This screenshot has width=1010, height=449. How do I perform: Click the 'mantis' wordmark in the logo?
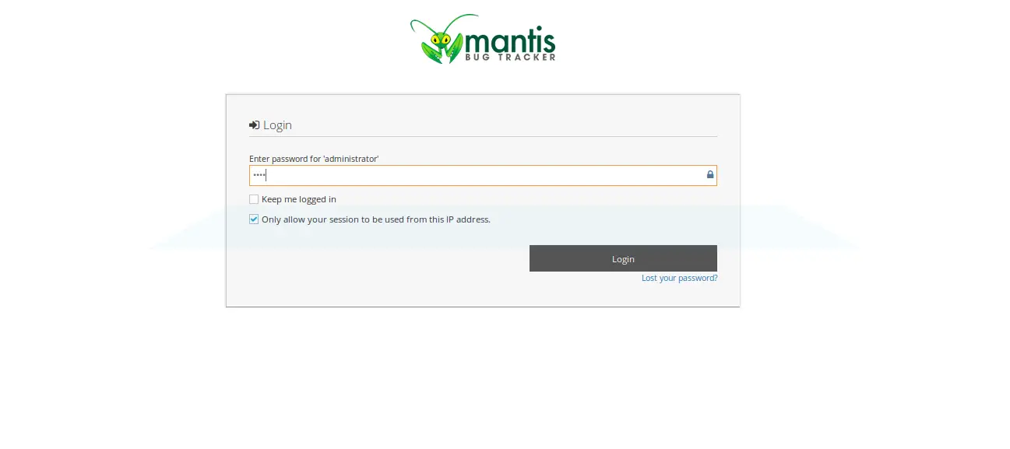pos(509,39)
